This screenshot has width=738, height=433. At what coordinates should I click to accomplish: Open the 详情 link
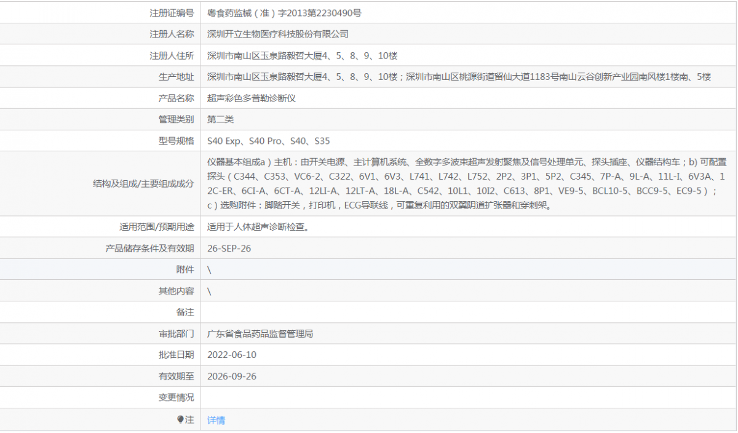[x=216, y=420]
